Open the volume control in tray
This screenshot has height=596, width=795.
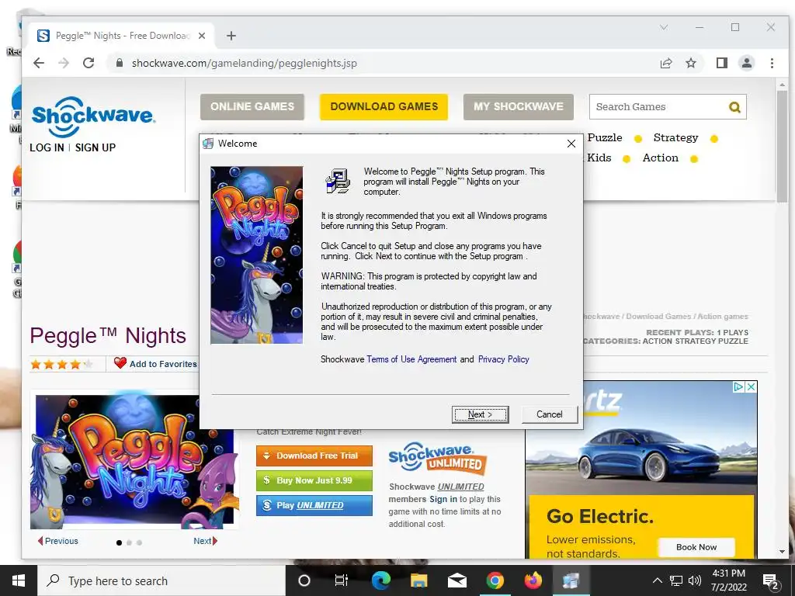pos(695,580)
